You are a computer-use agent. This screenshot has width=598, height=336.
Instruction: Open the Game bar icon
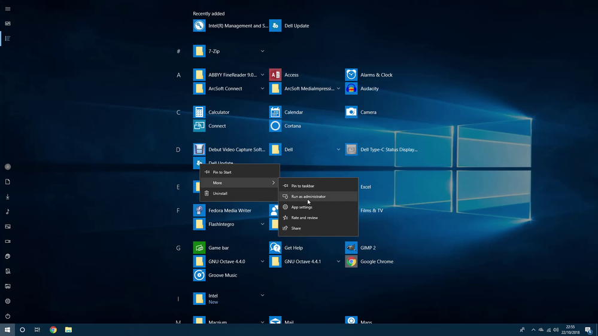pyautogui.click(x=199, y=248)
